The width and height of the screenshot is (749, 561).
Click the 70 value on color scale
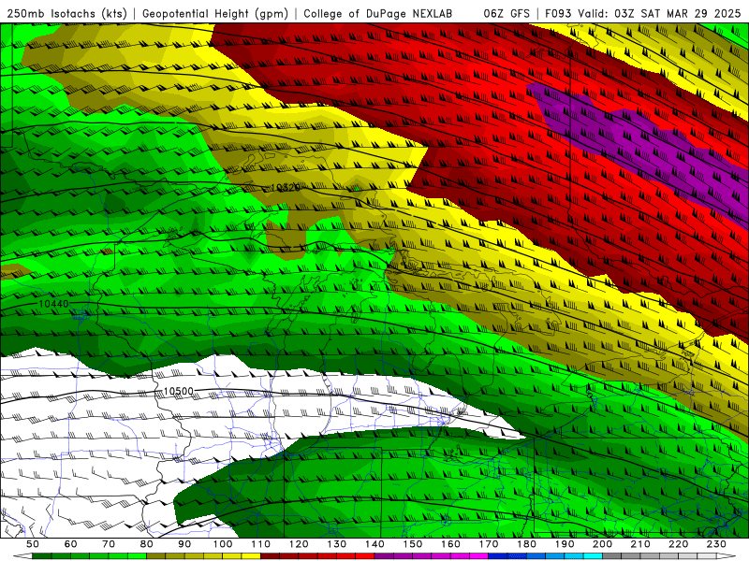pyautogui.click(x=109, y=544)
